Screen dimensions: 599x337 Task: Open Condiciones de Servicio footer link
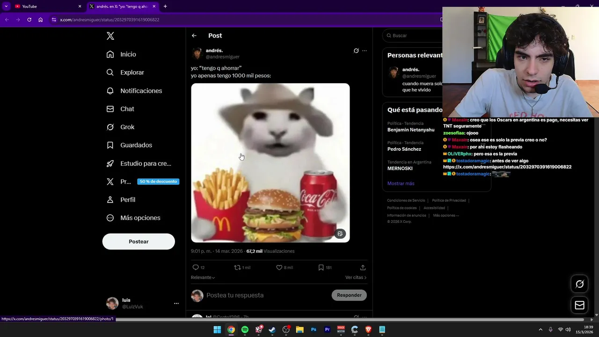406,200
